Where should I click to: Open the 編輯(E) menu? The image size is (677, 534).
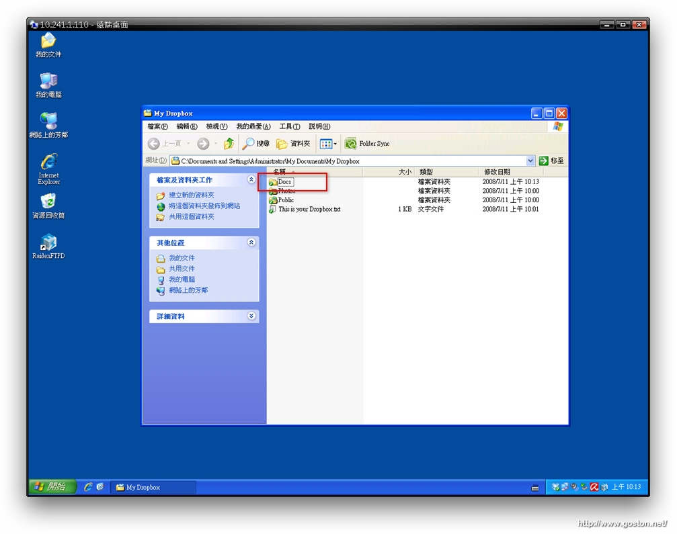pyautogui.click(x=186, y=126)
